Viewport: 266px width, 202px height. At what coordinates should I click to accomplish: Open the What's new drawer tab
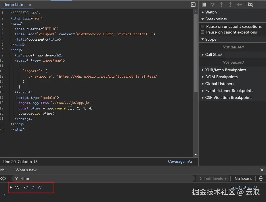pyautogui.click(x=26, y=170)
